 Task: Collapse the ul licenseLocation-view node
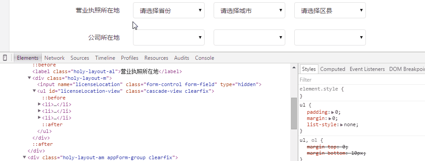(34, 91)
